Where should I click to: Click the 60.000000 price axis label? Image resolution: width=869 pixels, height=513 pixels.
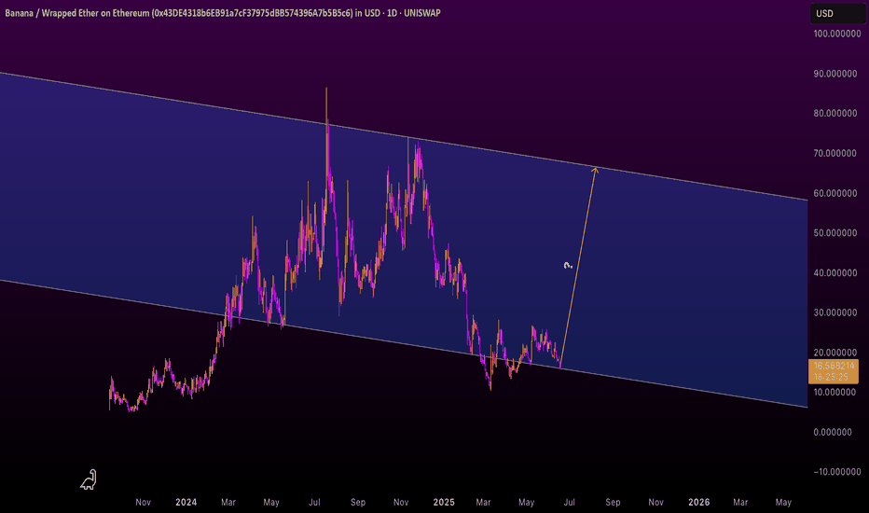tap(835, 193)
